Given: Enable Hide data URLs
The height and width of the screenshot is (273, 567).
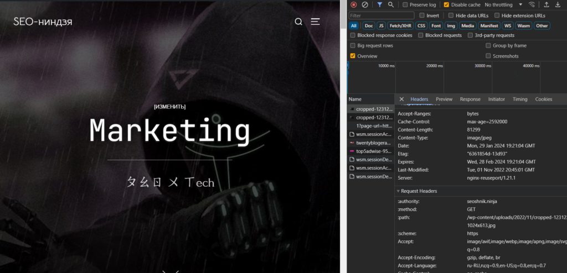Looking at the screenshot, I should (x=451, y=15).
